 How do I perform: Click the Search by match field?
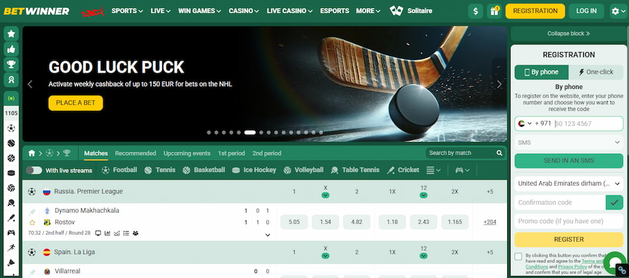[x=460, y=153]
